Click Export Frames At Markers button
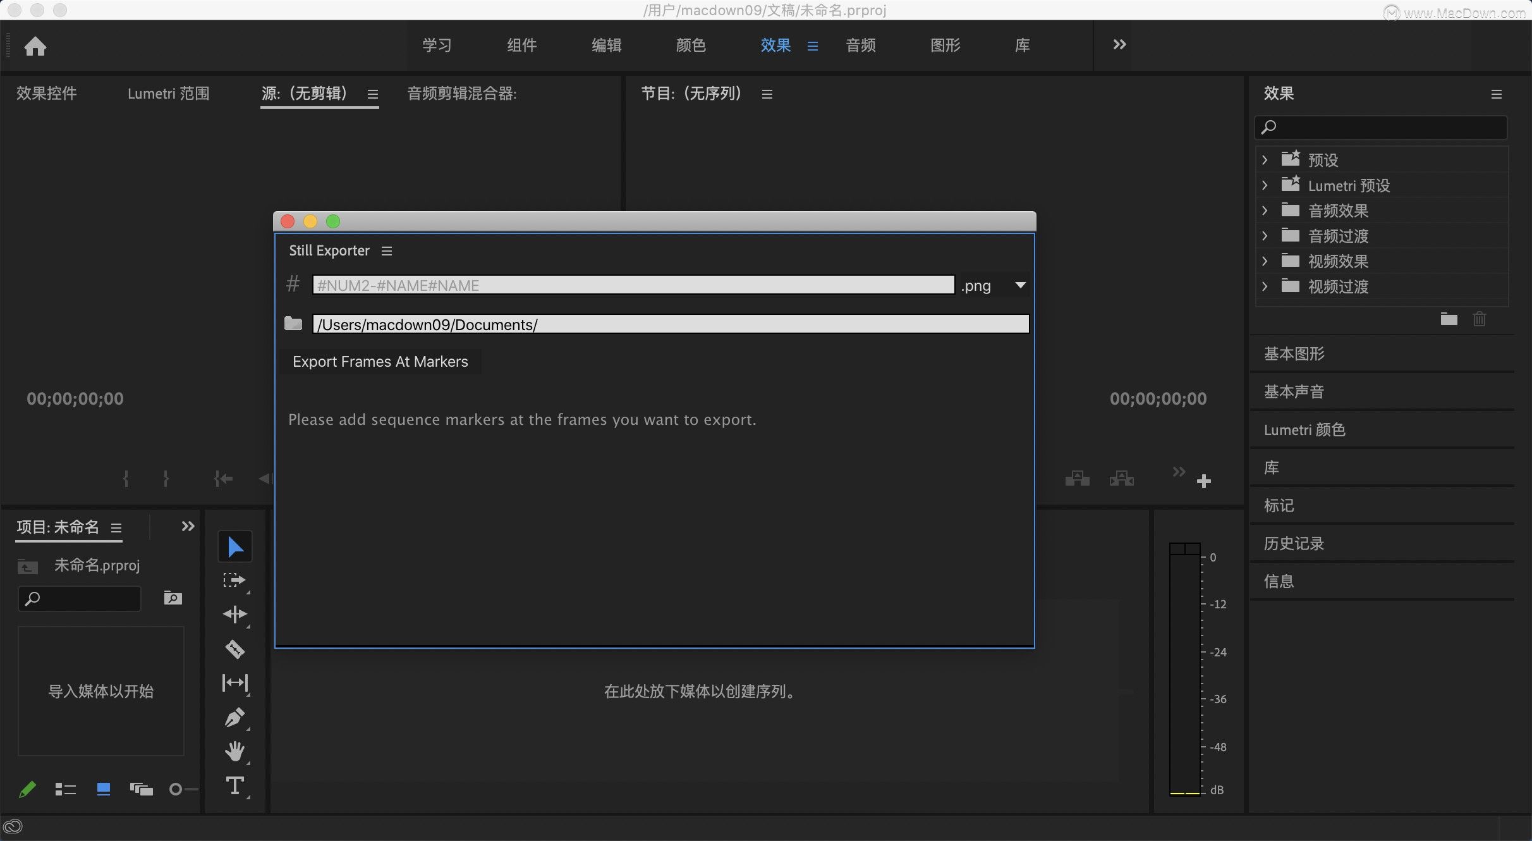The image size is (1532, 841). 380,362
